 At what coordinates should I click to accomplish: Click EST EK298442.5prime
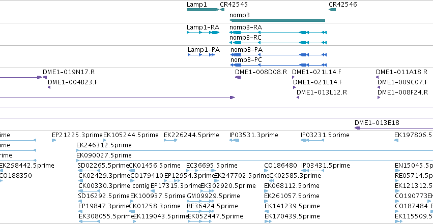pyautogui.click(x=2, y=171)
